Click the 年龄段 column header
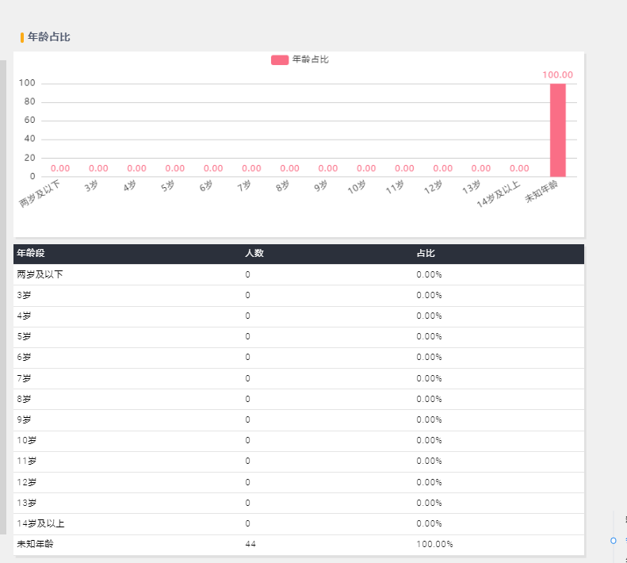 tap(31, 253)
